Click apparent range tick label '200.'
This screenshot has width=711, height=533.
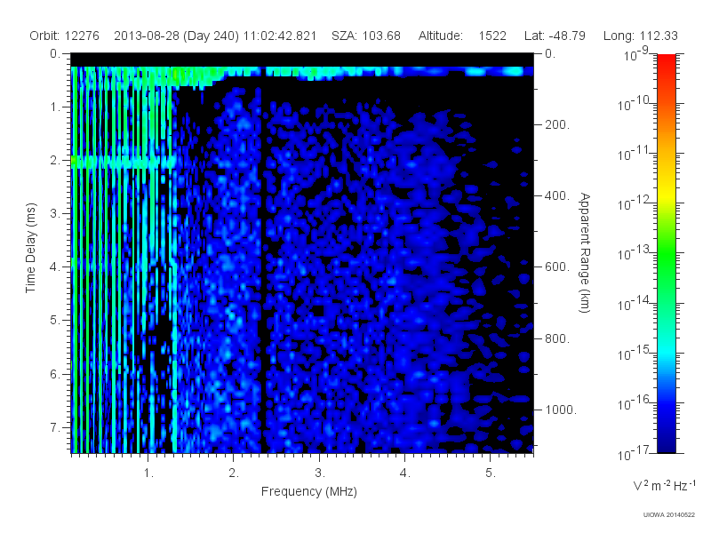(x=557, y=124)
